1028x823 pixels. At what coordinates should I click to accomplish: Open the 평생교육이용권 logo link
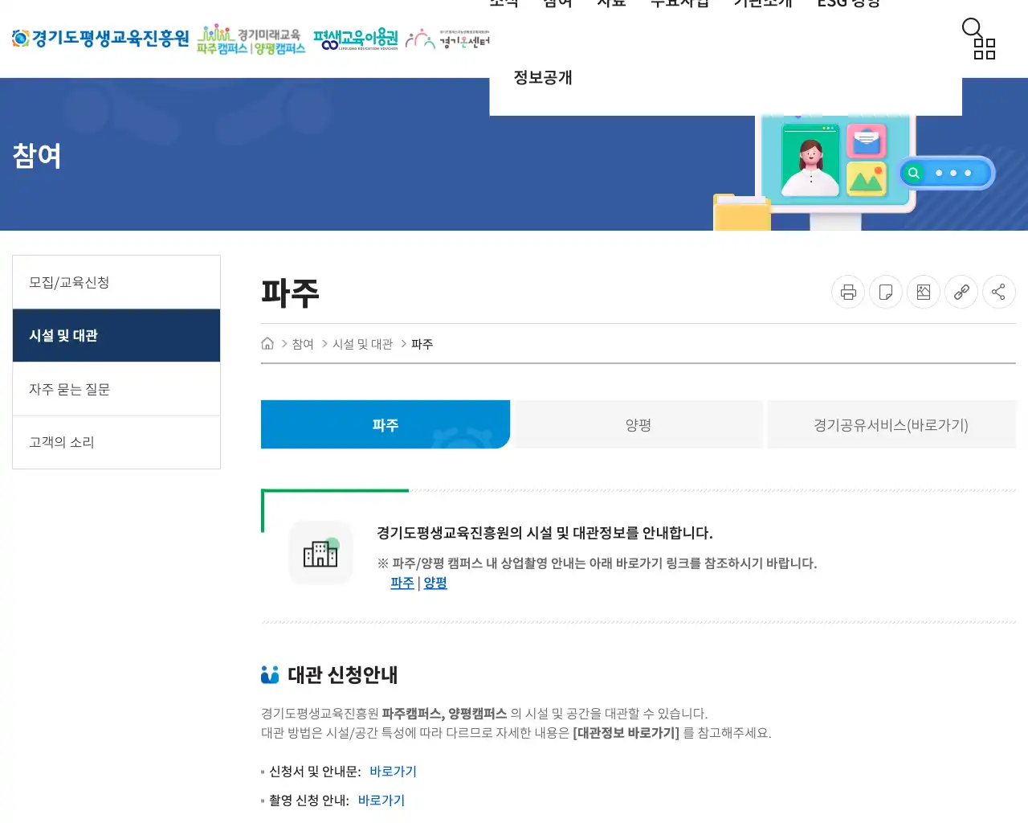(x=356, y=39)
